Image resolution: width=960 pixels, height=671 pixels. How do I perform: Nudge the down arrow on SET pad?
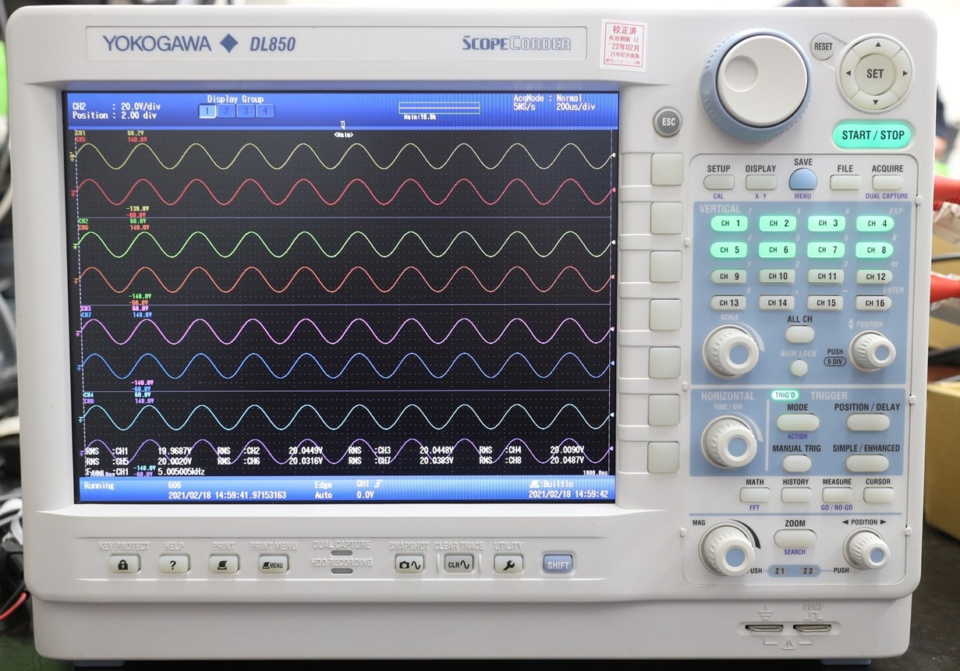(875, 101)
